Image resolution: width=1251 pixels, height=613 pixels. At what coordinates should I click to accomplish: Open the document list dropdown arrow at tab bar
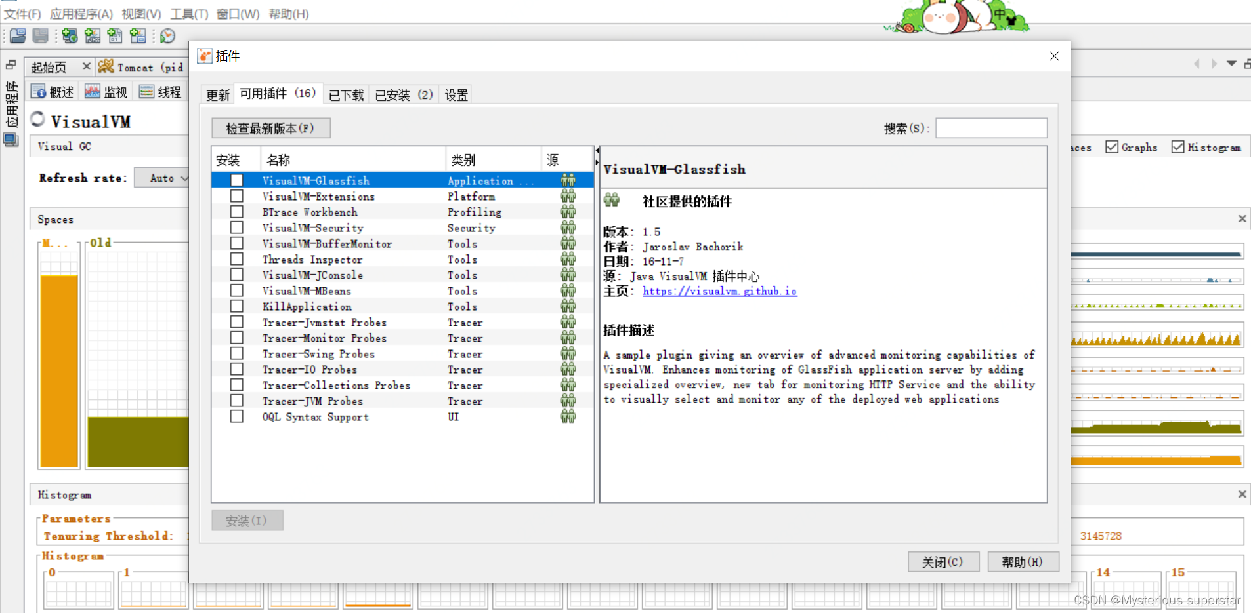1231,63
